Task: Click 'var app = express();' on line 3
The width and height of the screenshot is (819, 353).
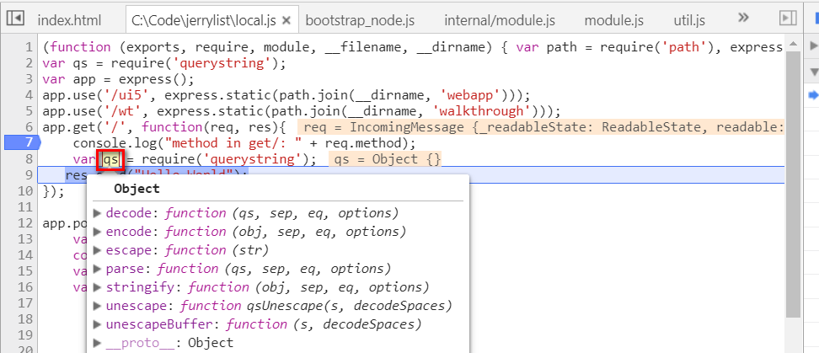Action: coord(118,79)
